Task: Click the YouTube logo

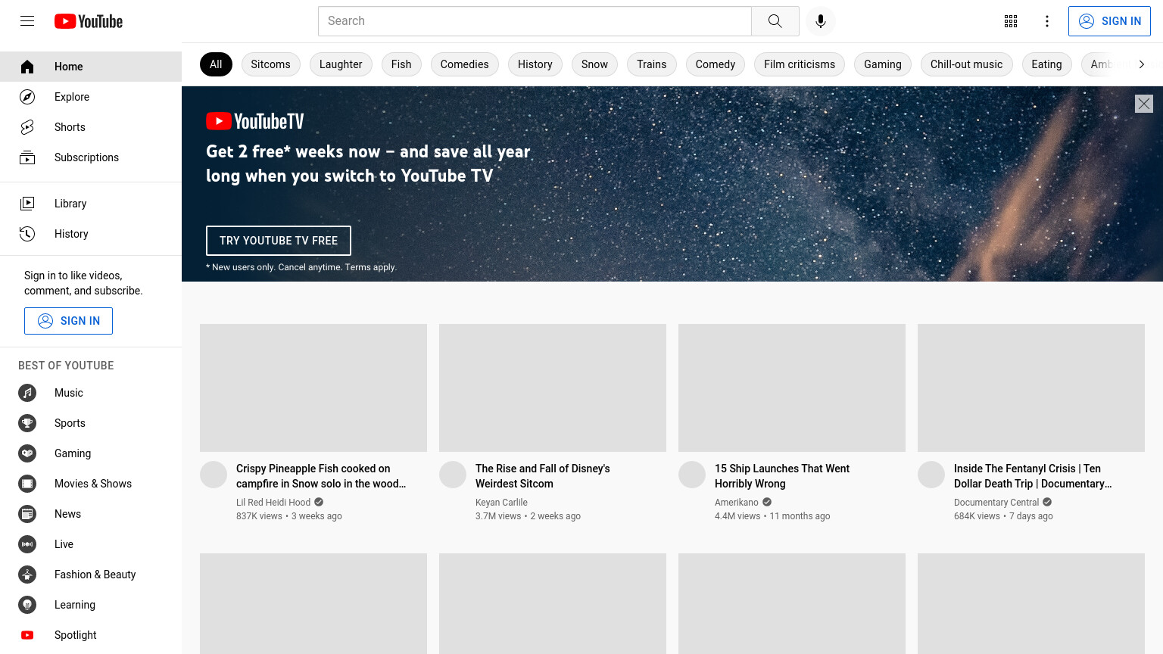Action: 89,21
